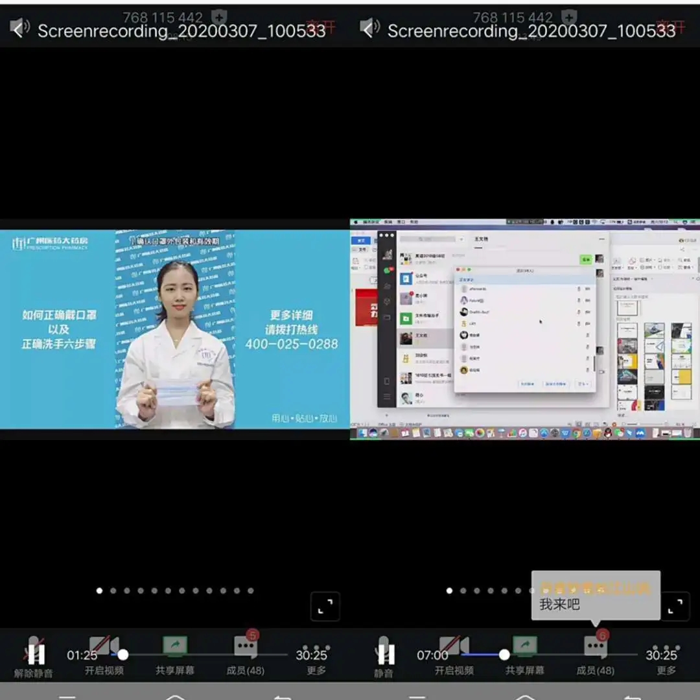Click the 我来吧 chat message bubble
The image size is (700, 700).
coord(595,596)
